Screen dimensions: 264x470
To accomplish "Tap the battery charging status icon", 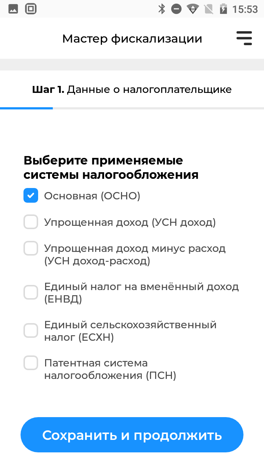I will (223, 9).
